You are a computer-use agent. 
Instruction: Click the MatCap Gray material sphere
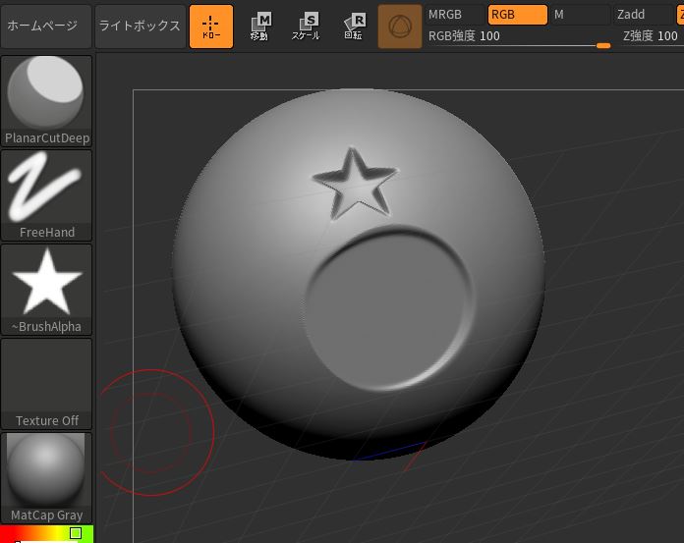tap(47, 478)
